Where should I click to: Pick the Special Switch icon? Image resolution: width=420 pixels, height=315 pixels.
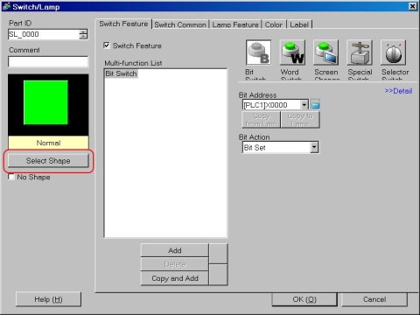[x=360, y=52]
